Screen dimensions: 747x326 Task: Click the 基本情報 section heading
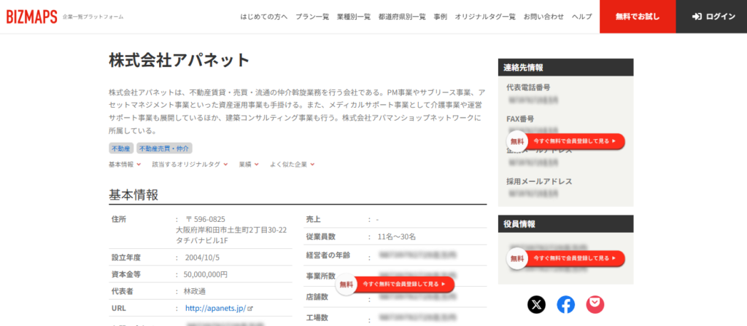coord(133,195)
